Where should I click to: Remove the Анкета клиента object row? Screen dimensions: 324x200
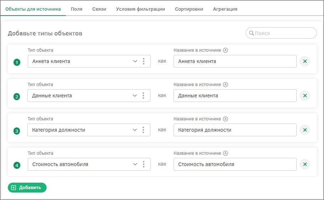pos(304,61)
